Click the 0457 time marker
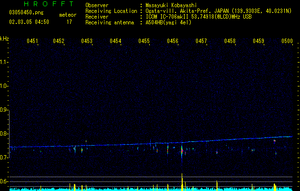Image resolution: width=300 pixels, height=191 pixels. 201,41
